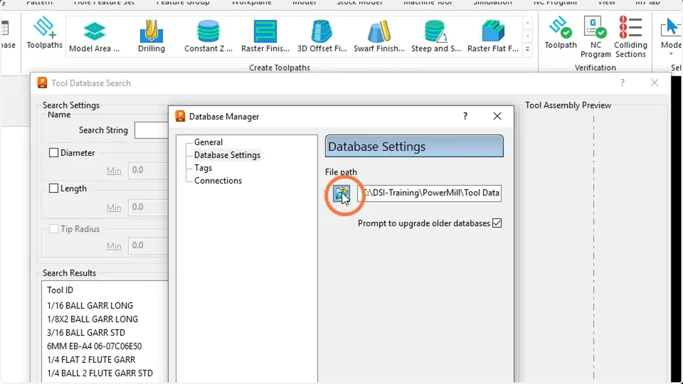Choose Constant Z Finishing strategy
The width and height of the screenshot is (683, 384).
[208, 36]
